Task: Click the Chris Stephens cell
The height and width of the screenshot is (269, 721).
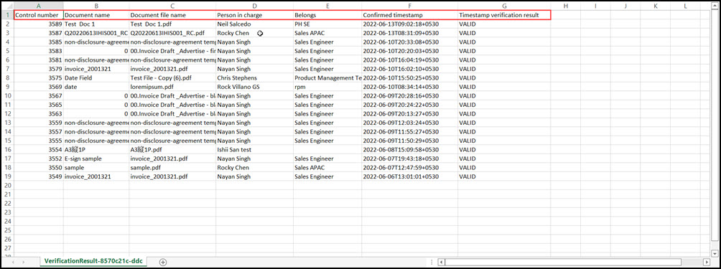Action: point(255,78)
